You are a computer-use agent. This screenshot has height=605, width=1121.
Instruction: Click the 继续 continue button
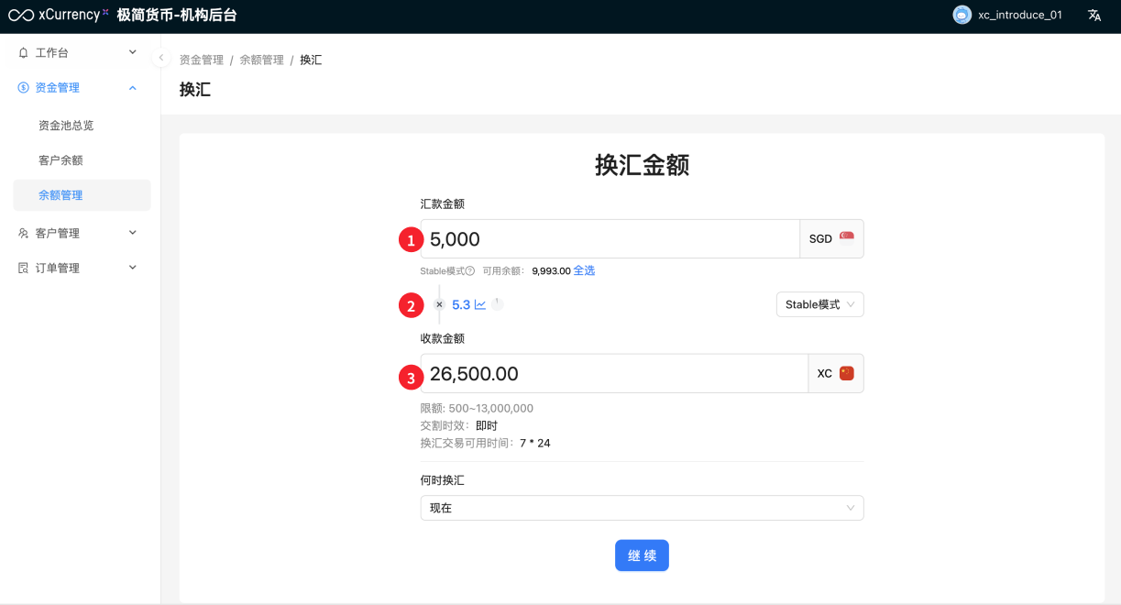(642, 555)
